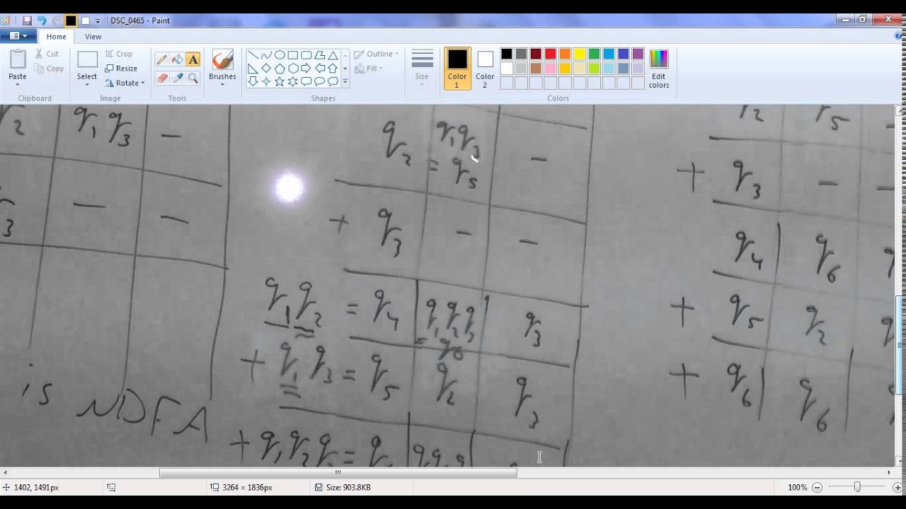The width and height of the screenshot is (906, 509).
Task: Switch to the Home ribbon tab
Action: pyautogui.click(x=57, y=37)
